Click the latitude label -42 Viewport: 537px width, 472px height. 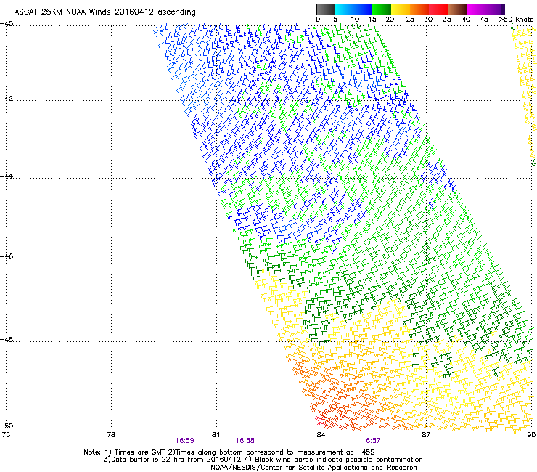tap(7, 99)
